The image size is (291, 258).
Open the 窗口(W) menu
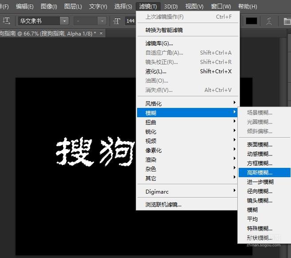tap(221, 7)
